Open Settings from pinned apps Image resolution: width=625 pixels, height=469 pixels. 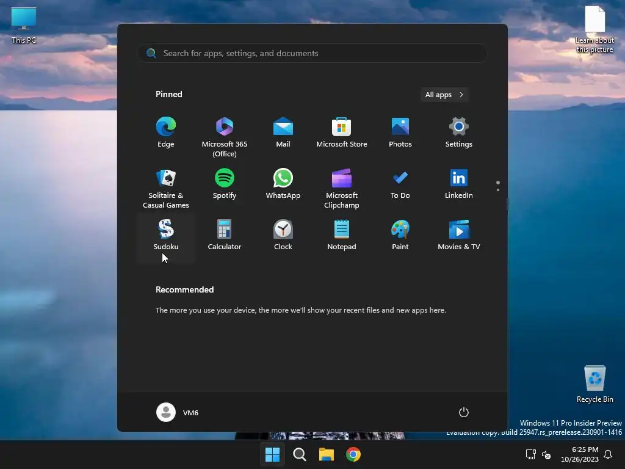coord(459,133)
